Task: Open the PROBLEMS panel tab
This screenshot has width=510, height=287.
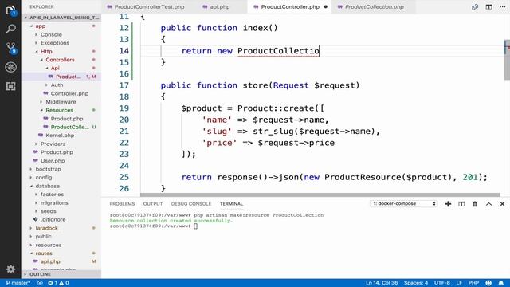Action: (x=122, y=204)
